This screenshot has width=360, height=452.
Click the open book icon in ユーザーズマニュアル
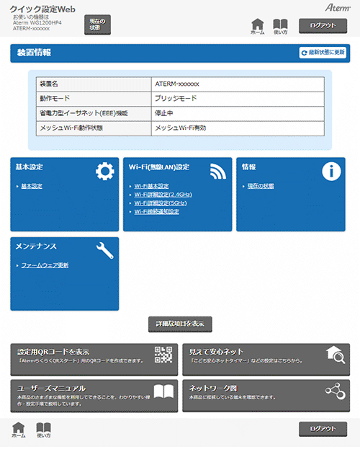click(163, 391)
